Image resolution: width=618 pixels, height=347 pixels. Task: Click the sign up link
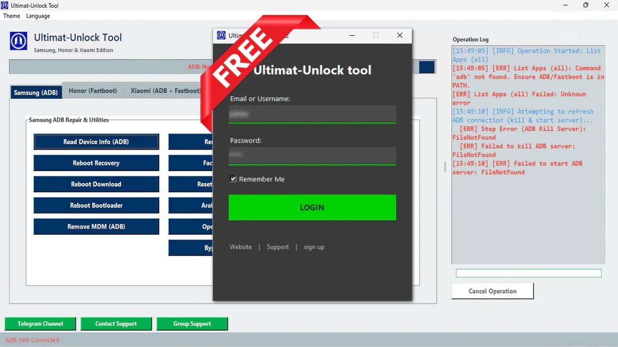click(x=314, y=247)
